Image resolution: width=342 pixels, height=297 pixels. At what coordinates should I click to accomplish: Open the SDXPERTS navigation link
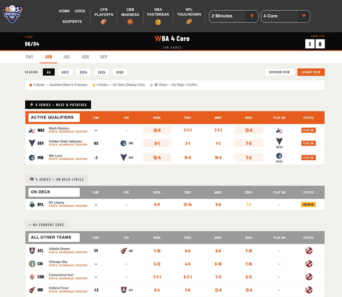click(72, 22)
